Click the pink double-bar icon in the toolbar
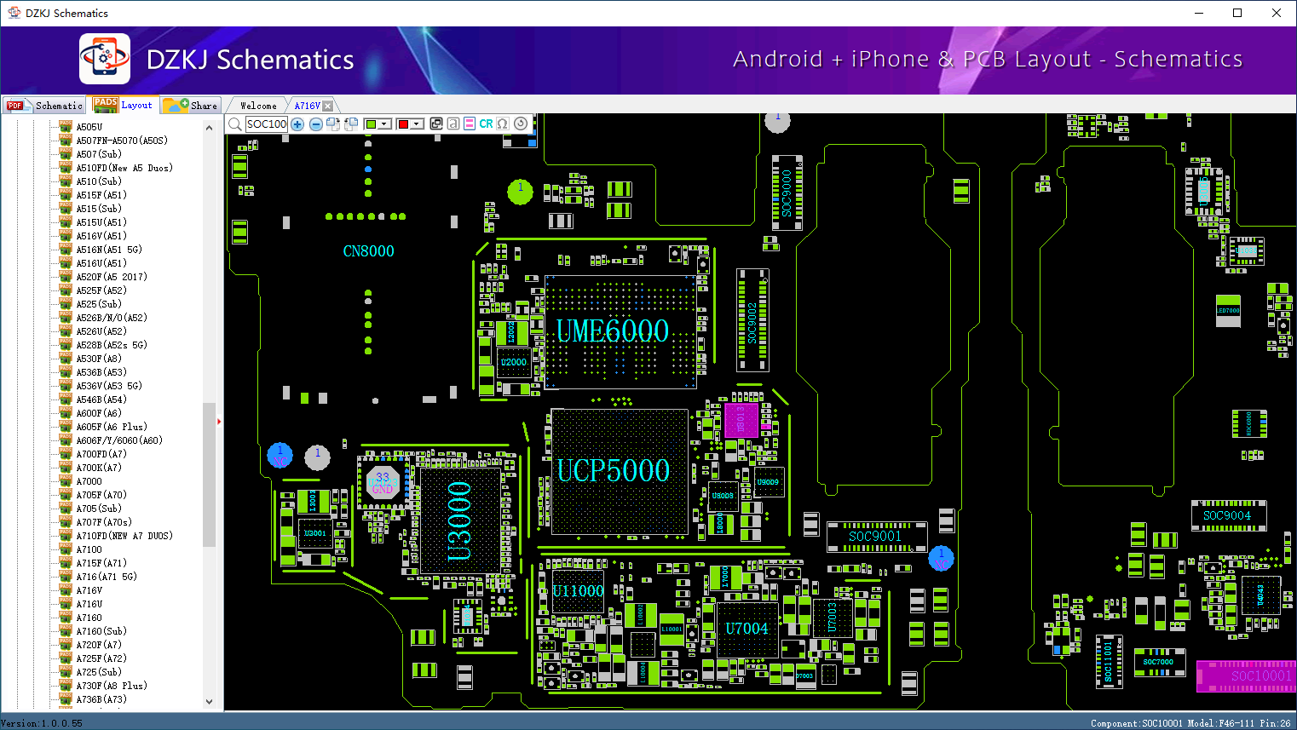The image size is (1297, 730). [x=470, y=124]
